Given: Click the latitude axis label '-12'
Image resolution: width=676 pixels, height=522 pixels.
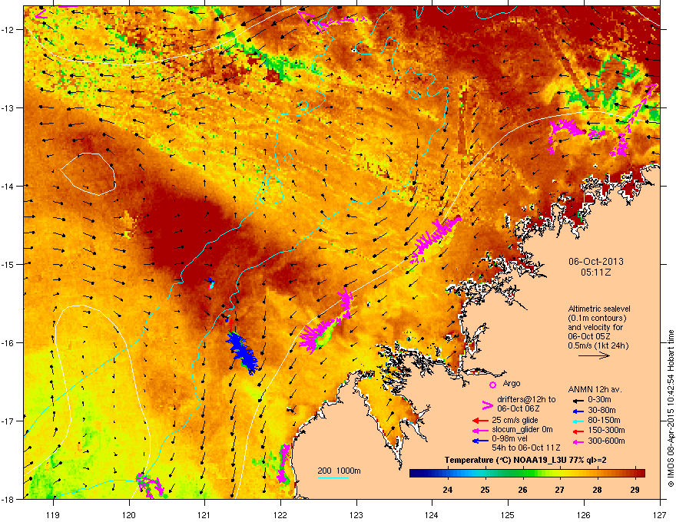Looking at the screenshot, I should click(8, 30).
